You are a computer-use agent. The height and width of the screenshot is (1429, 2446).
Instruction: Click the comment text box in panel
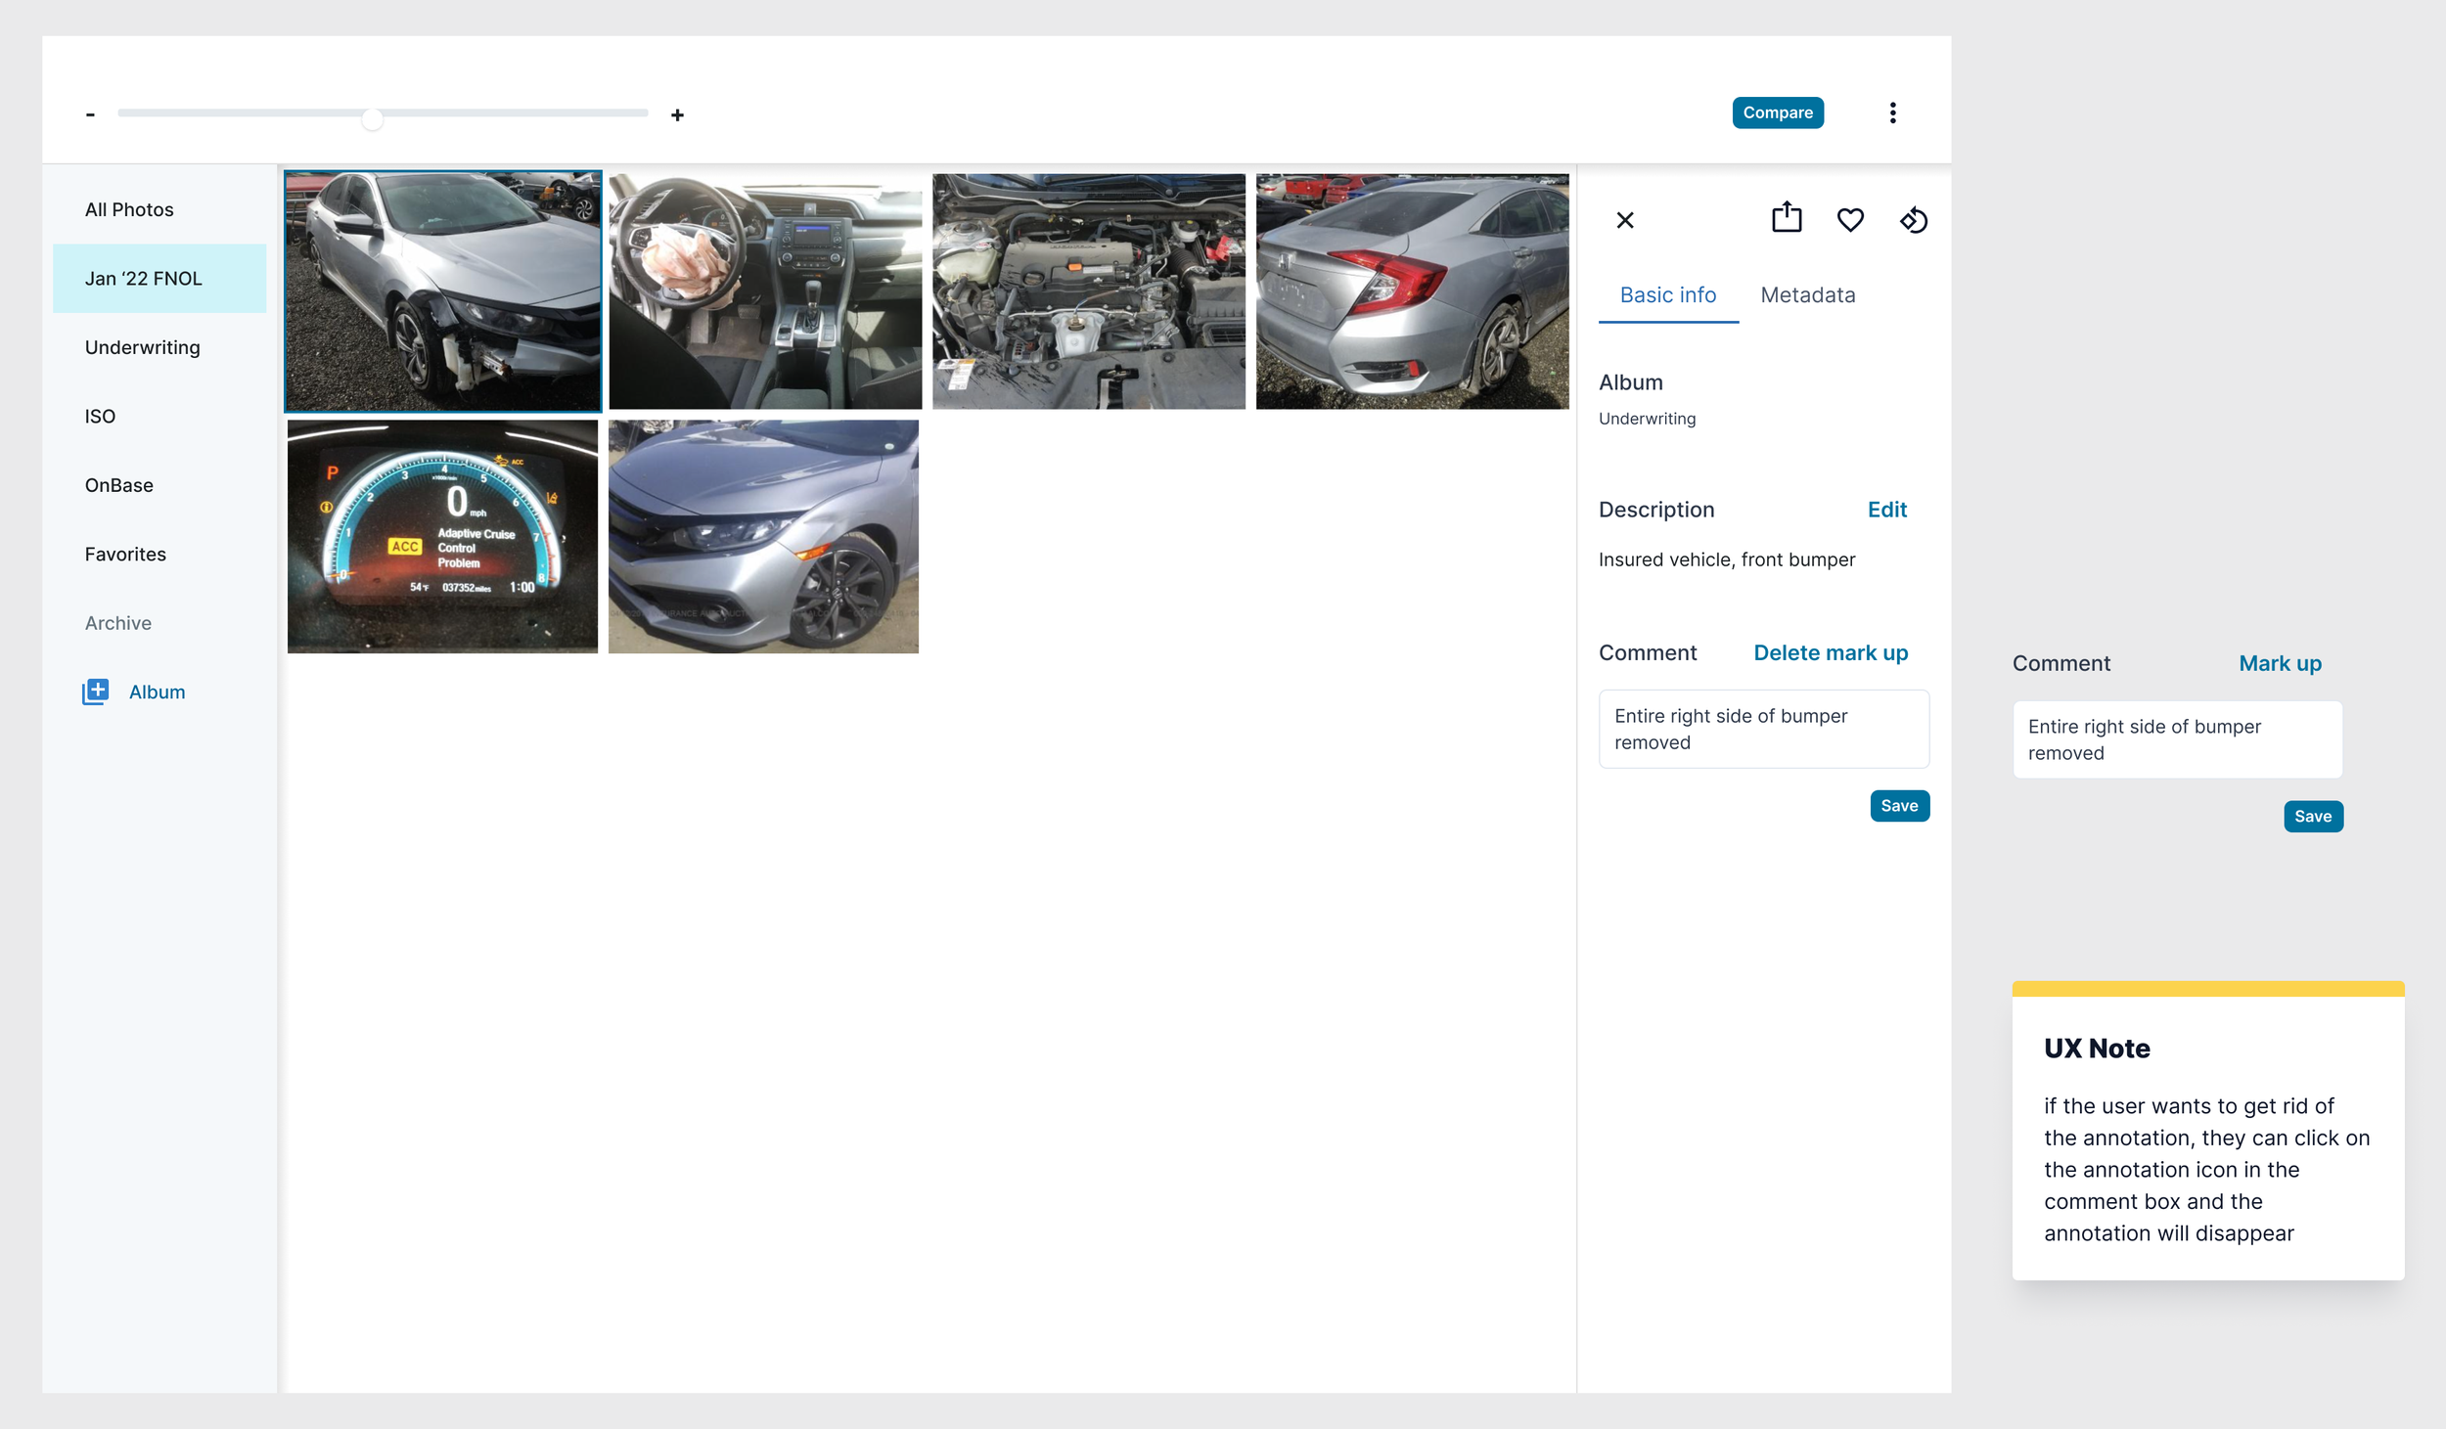(1763, 729)
